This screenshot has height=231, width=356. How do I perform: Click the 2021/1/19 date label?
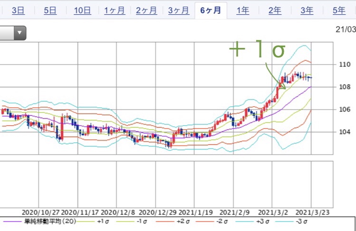tap(196, 213)
